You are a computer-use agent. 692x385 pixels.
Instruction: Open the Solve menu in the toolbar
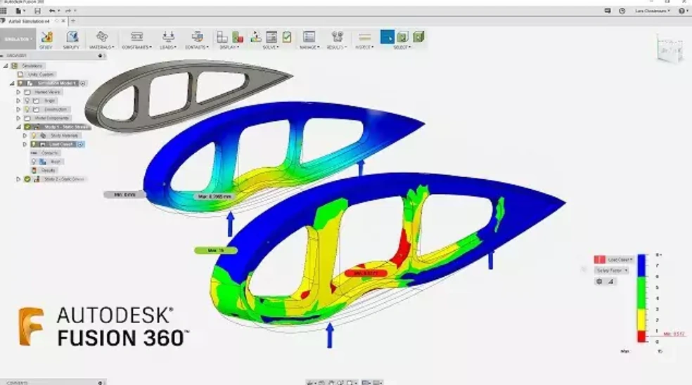pyautogui.click(x=271, y=47)
